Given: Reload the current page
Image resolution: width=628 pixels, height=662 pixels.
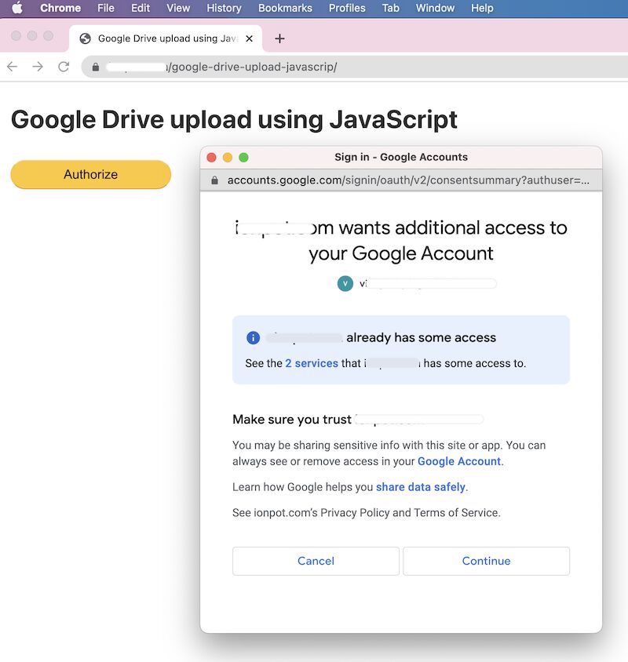Looking at the screenshot, I should coord(64,67).
